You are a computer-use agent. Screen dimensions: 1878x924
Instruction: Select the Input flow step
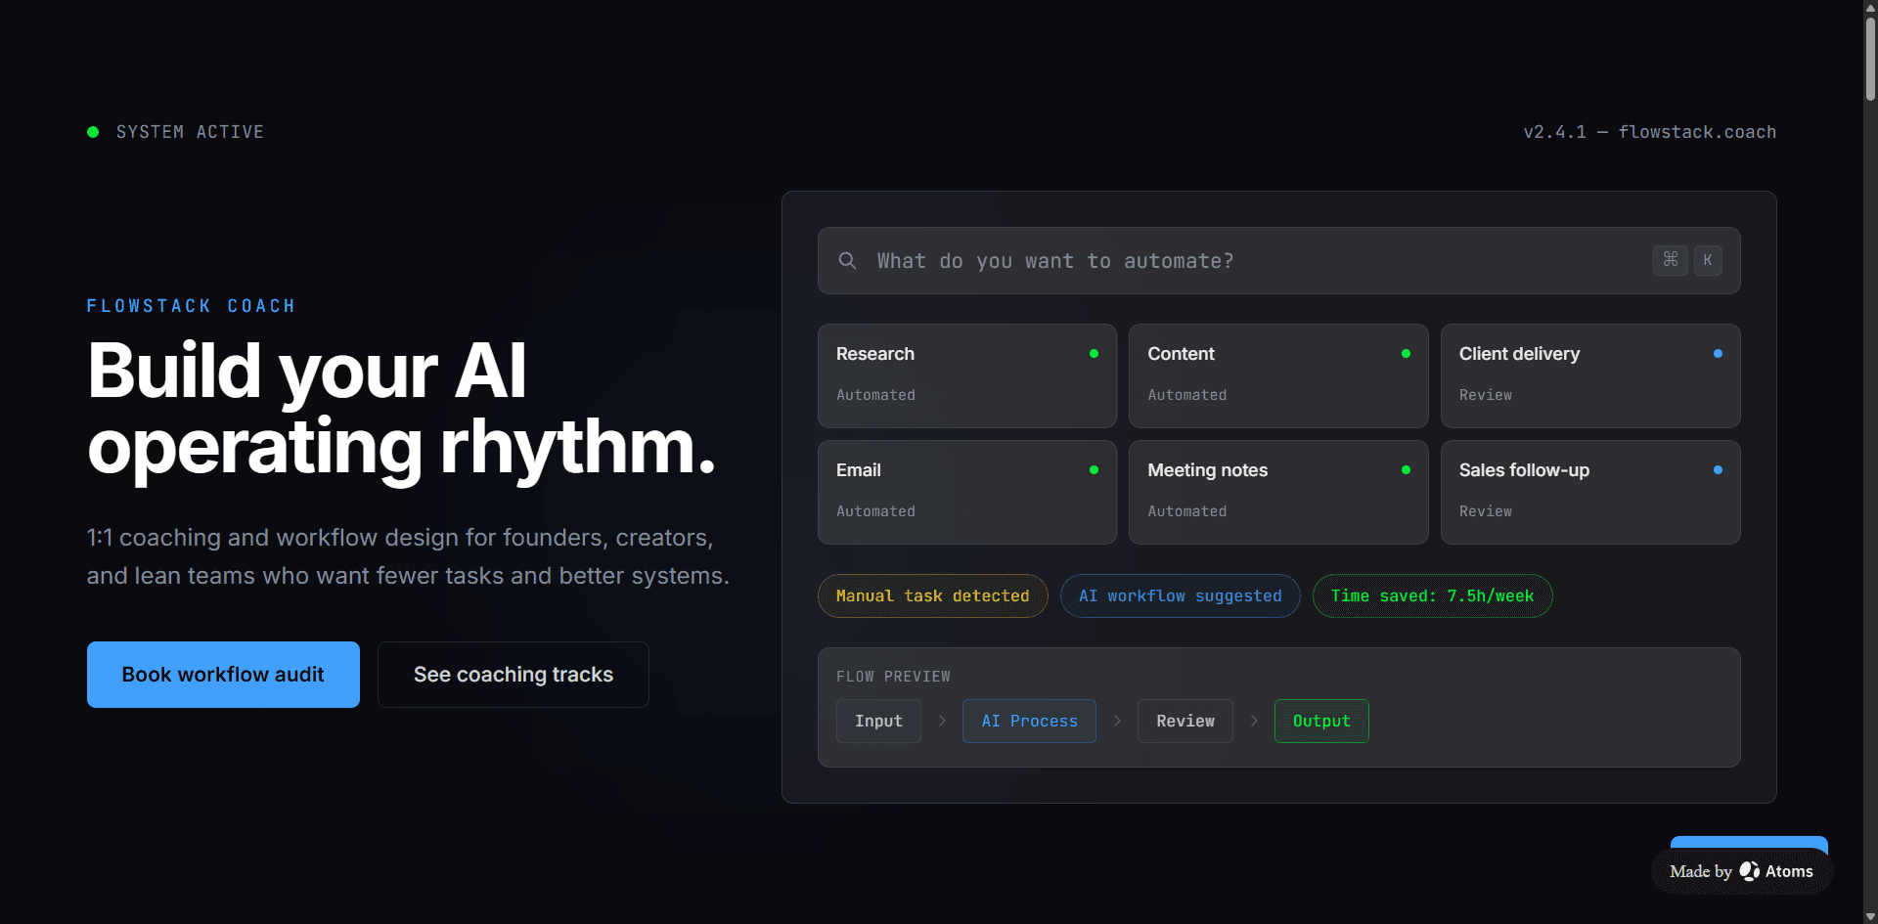878,722
